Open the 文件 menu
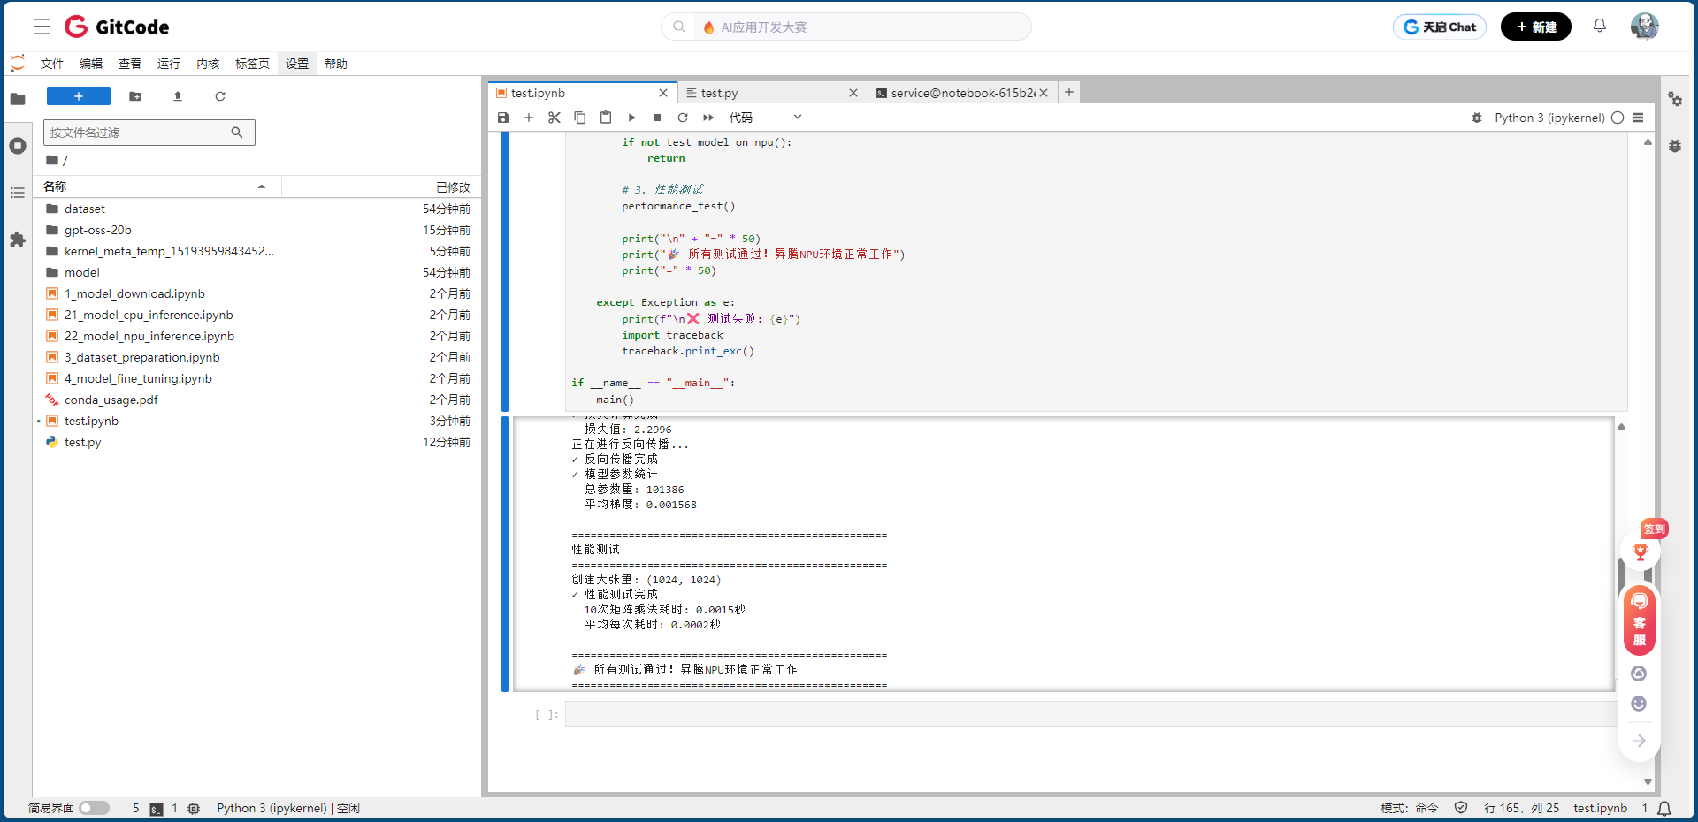This screenshot has width=1698, height=822. click(52, 64)
